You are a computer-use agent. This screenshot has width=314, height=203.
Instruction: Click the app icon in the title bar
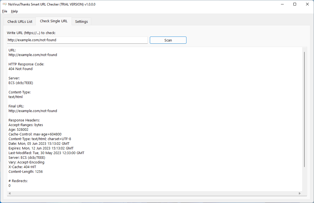(x=5, y=4)
